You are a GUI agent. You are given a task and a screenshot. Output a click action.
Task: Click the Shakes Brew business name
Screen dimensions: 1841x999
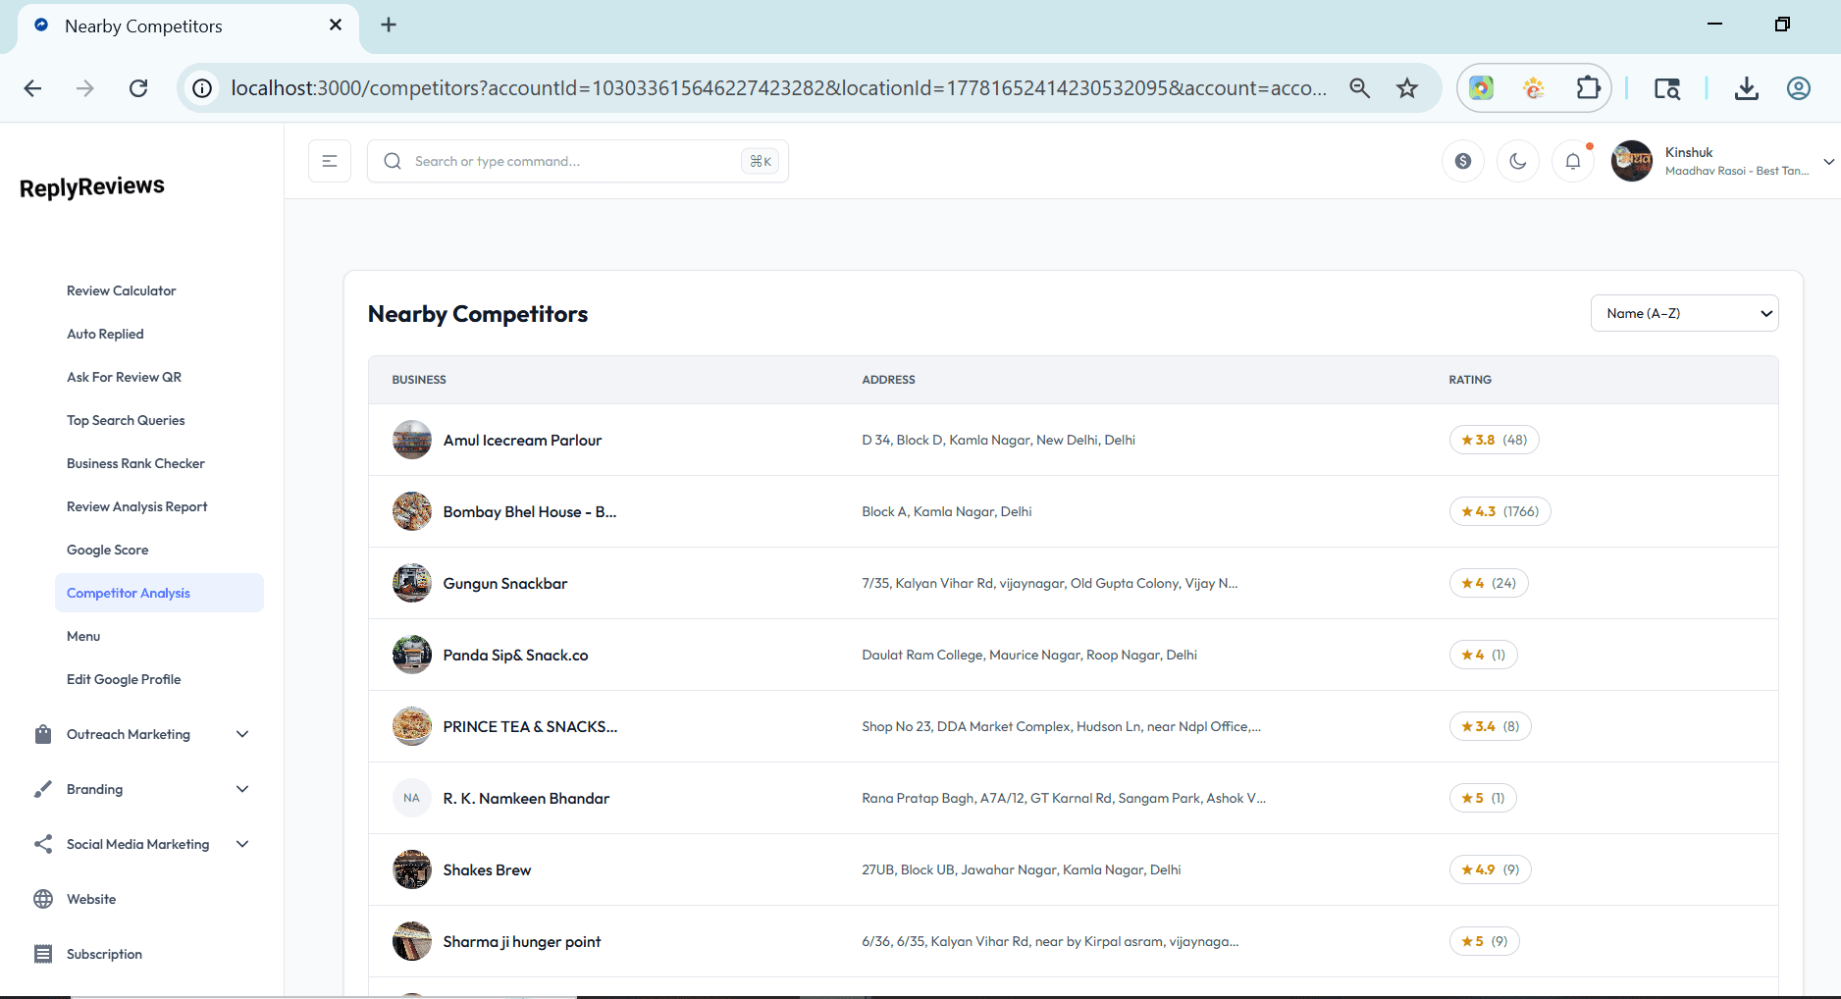click(487, 869)
